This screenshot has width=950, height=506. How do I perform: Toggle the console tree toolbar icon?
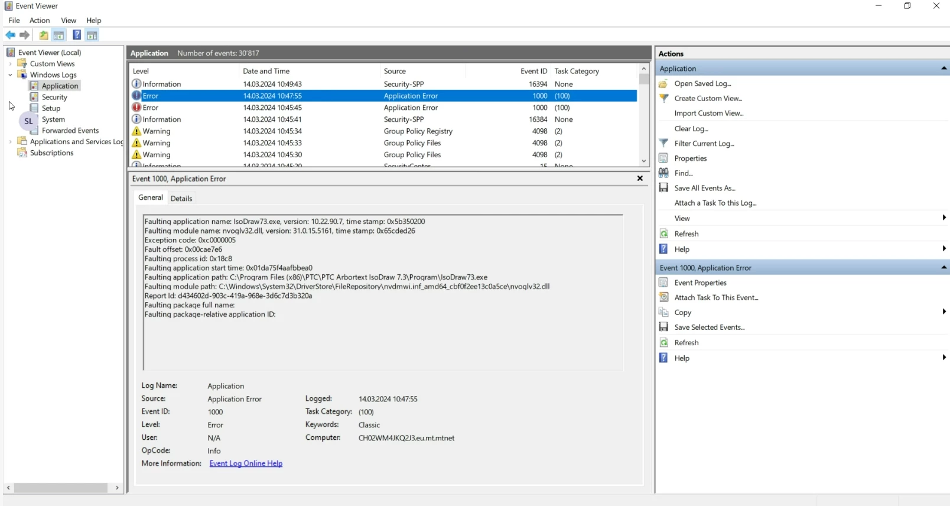(59, 35)
